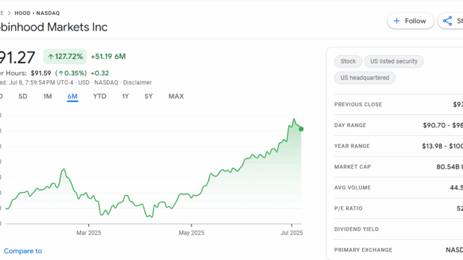Click the AVG VOLUME row label
463x260 pixels.
pos(352,187)
